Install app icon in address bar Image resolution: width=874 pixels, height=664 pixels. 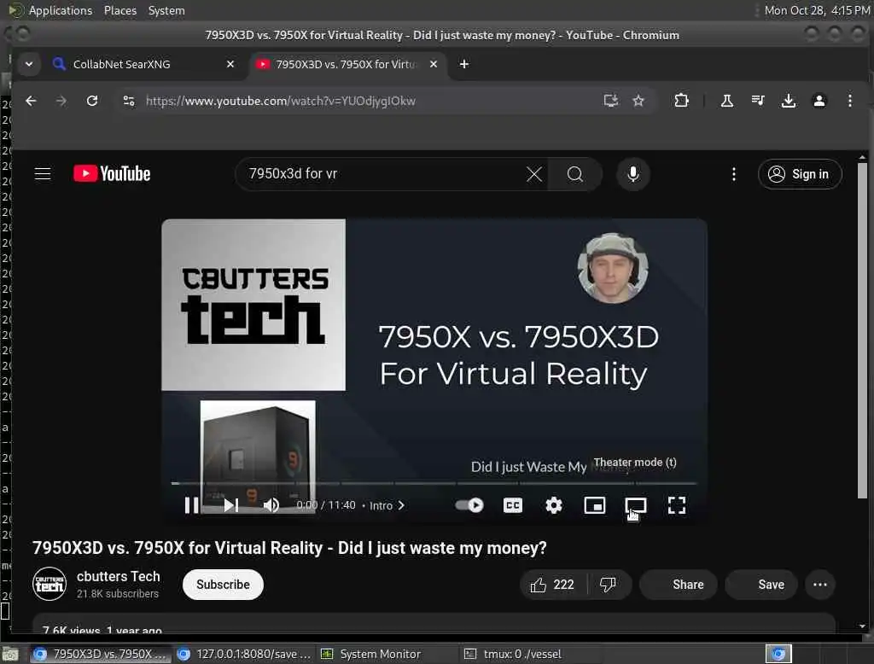click(611, 101)
